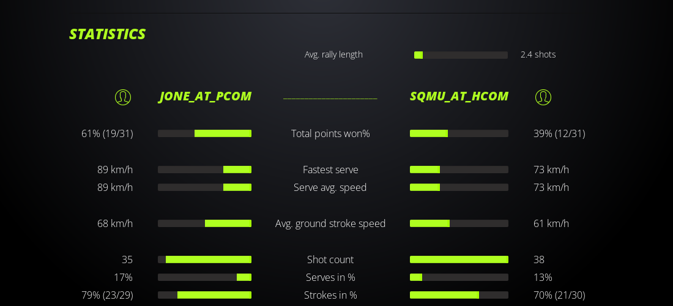Viewport: 673px width, 306px height.
Task: Click SQMU's total points won bar
Action: click(459, 133)
